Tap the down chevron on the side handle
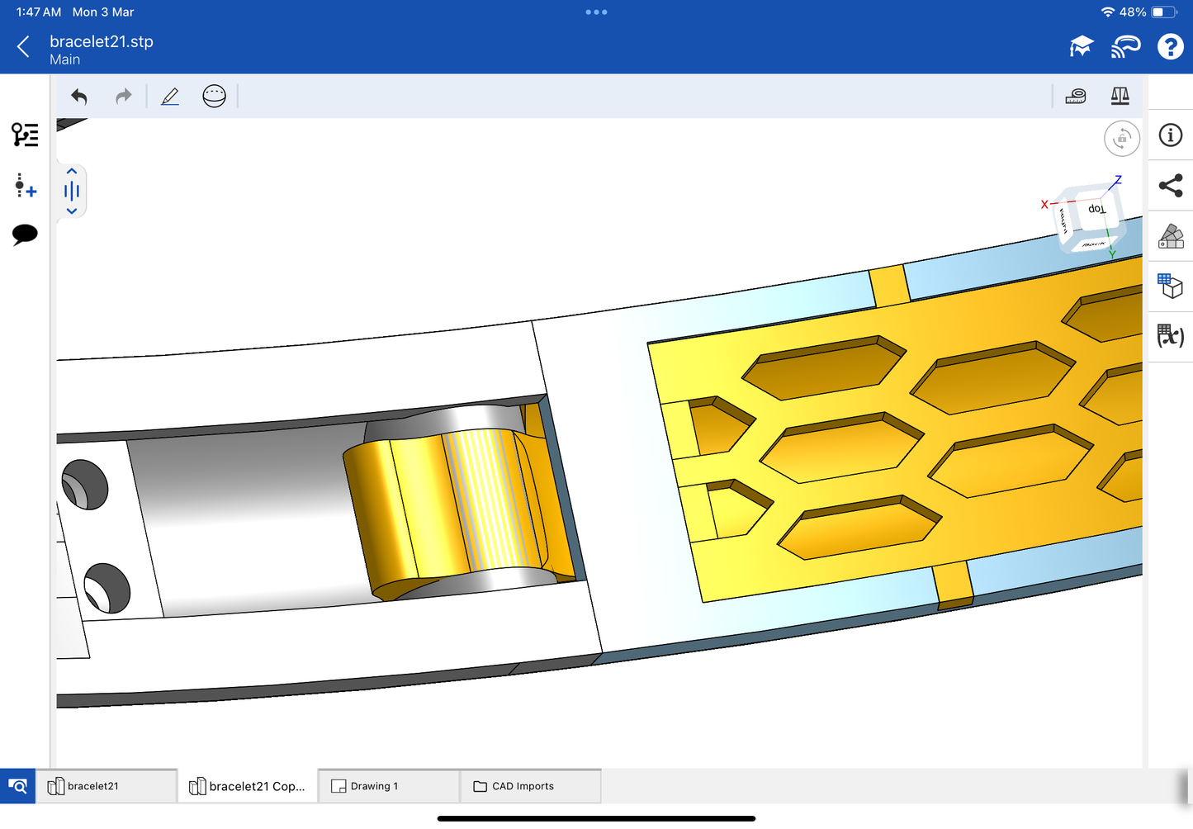1193x829 pixels. (72, 211)
